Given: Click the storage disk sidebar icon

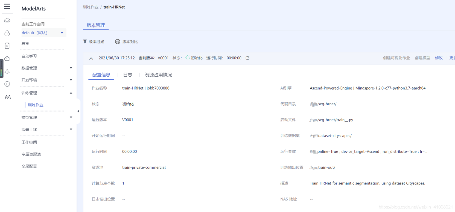Looking at the screenshot, I should pos(7,46).
